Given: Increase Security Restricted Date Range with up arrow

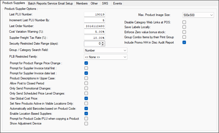Looking at the screenshot, I should [x=103, y=43].
